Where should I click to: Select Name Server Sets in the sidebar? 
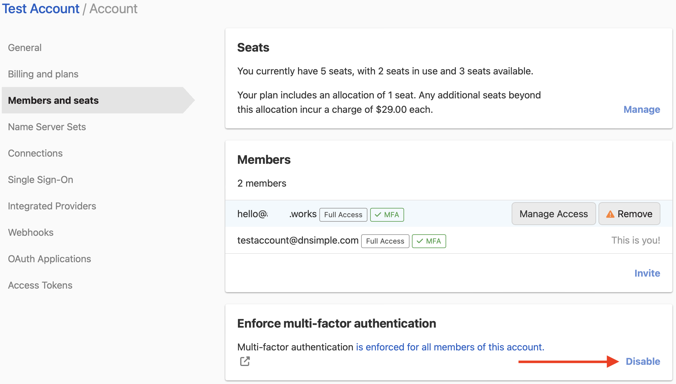(47, 127)
